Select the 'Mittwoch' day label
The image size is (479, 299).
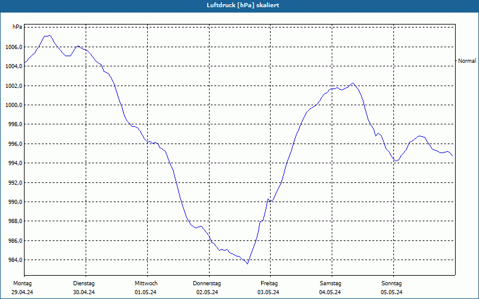[146, 283]
